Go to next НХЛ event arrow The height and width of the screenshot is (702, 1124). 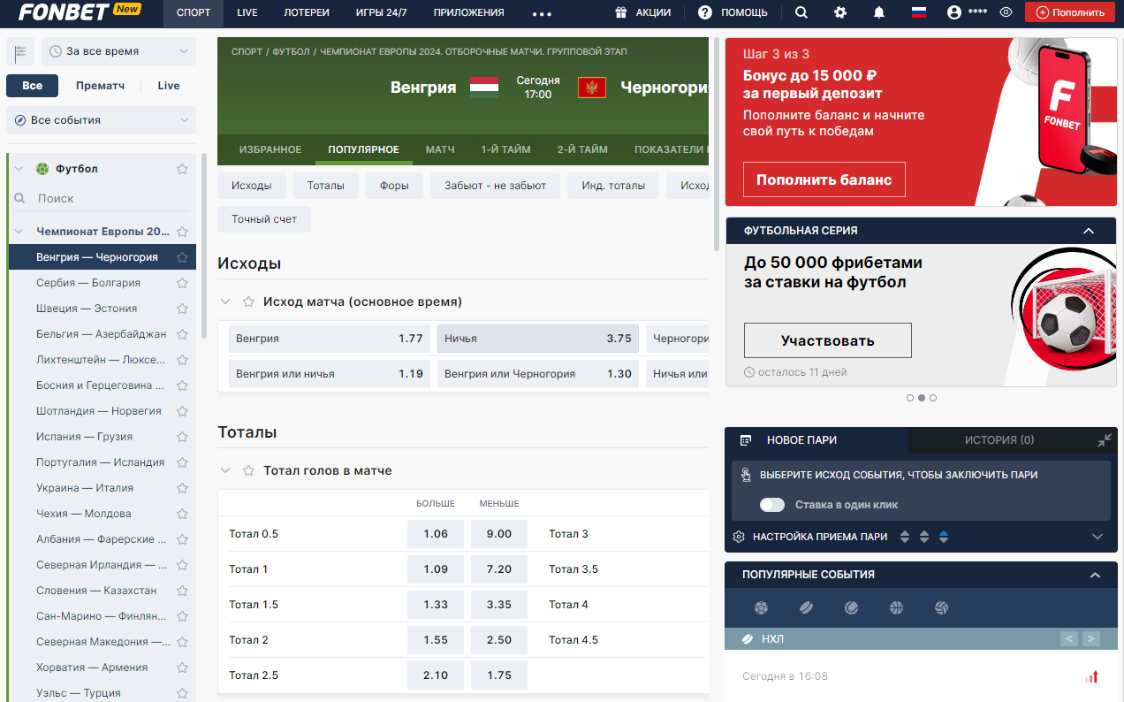(x=1090, y=639)
